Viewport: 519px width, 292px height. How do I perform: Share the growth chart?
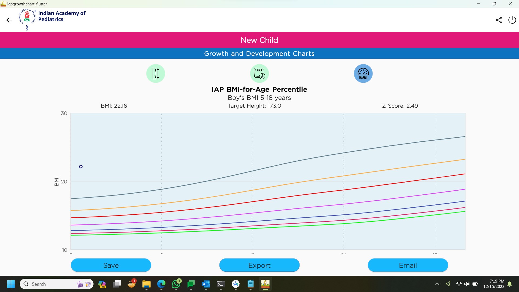(x=499, y=20)
